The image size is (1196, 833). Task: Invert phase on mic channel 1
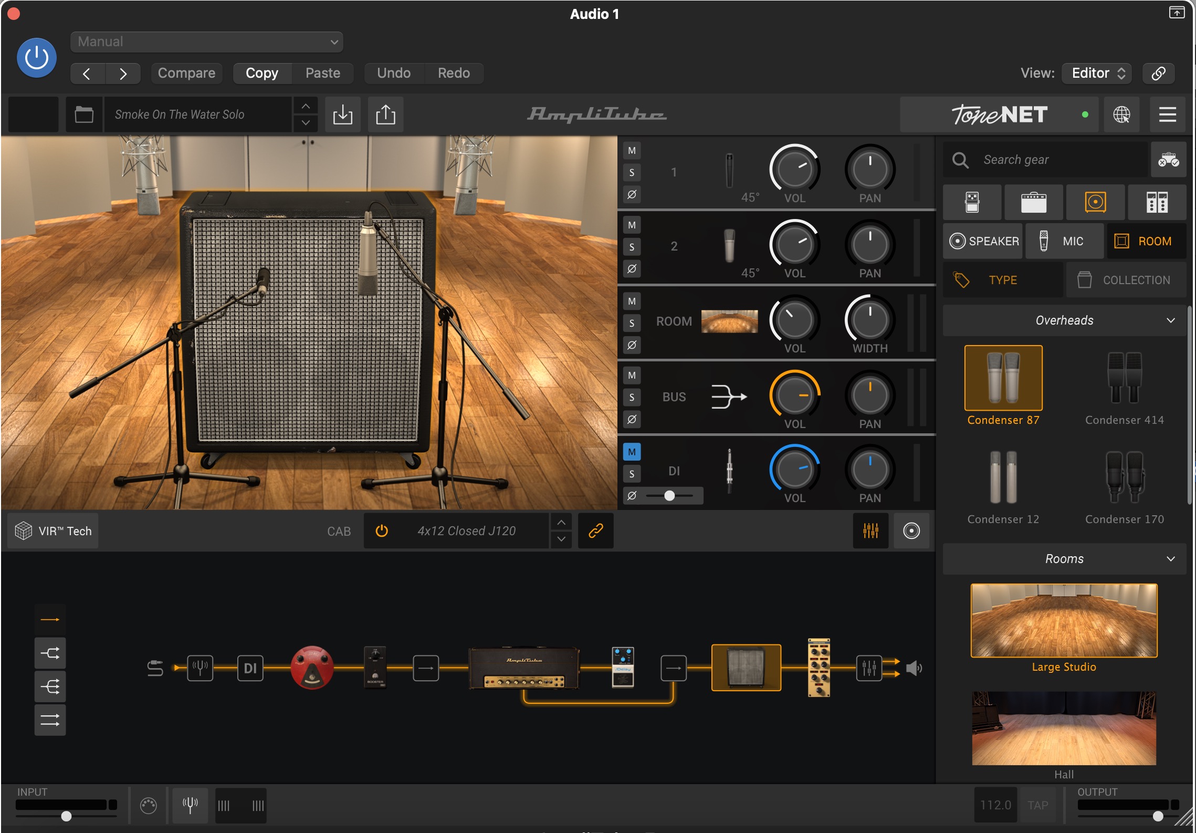[632, 194]
